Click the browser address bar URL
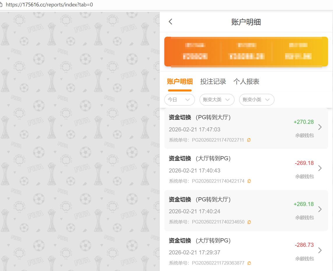 [50, 5]
